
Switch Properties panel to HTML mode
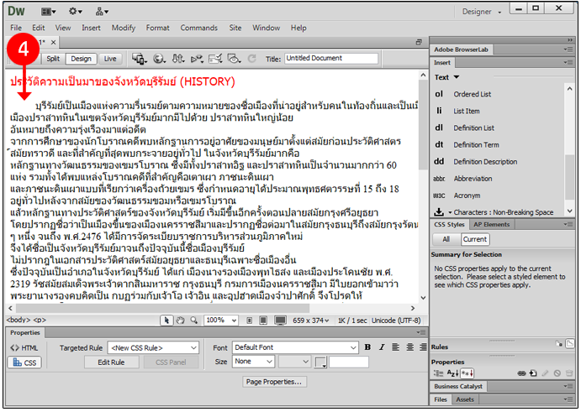click(x=24, y=347)
